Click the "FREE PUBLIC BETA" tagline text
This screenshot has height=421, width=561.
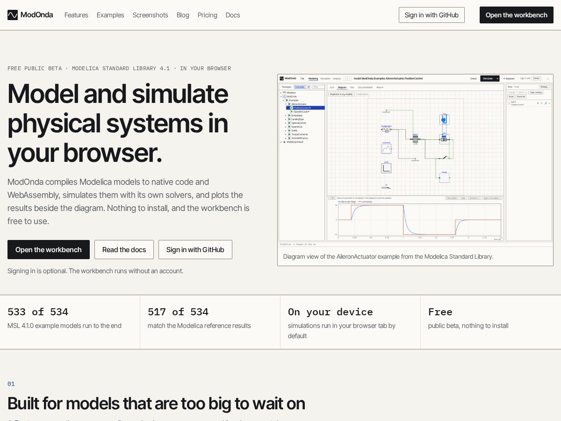point(119,68)
